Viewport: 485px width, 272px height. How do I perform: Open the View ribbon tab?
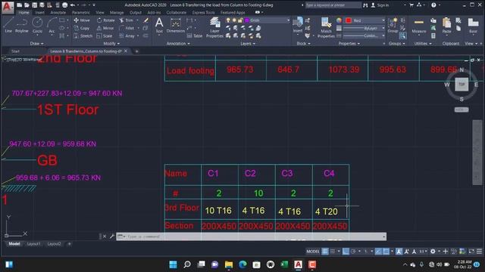click(x=99, y=13)
